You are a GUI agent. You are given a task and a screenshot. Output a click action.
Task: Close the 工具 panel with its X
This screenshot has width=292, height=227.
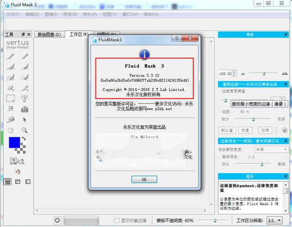[29, 35]
